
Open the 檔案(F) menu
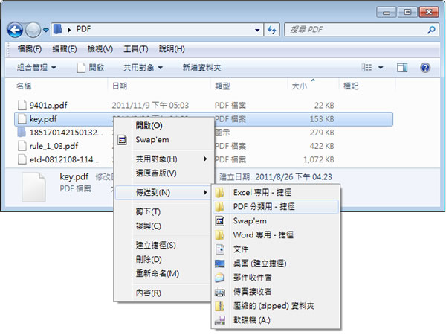point(29,49)
